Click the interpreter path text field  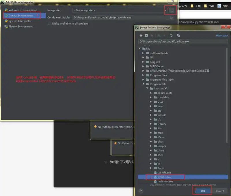pyautogui.click(x=183, y=42)
